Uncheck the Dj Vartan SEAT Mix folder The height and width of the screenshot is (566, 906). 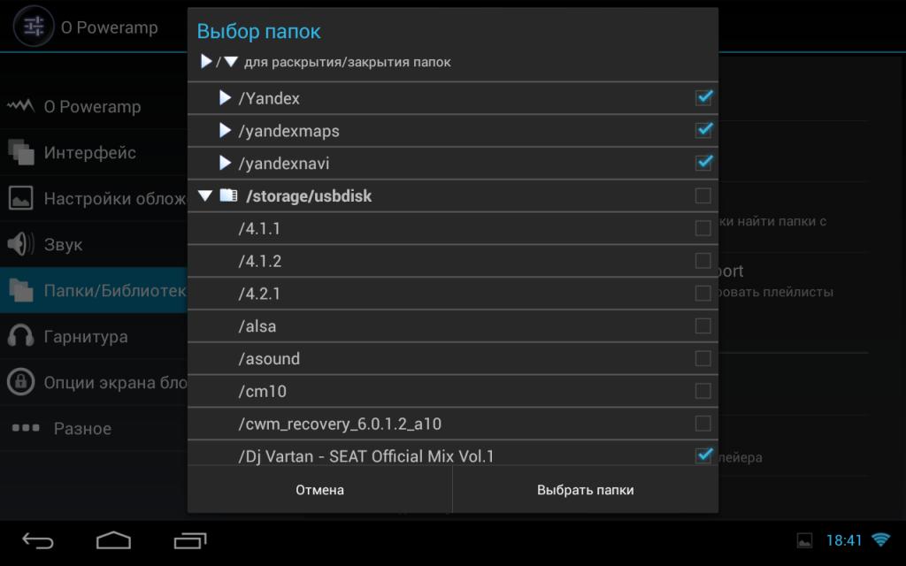coord(703,455)
